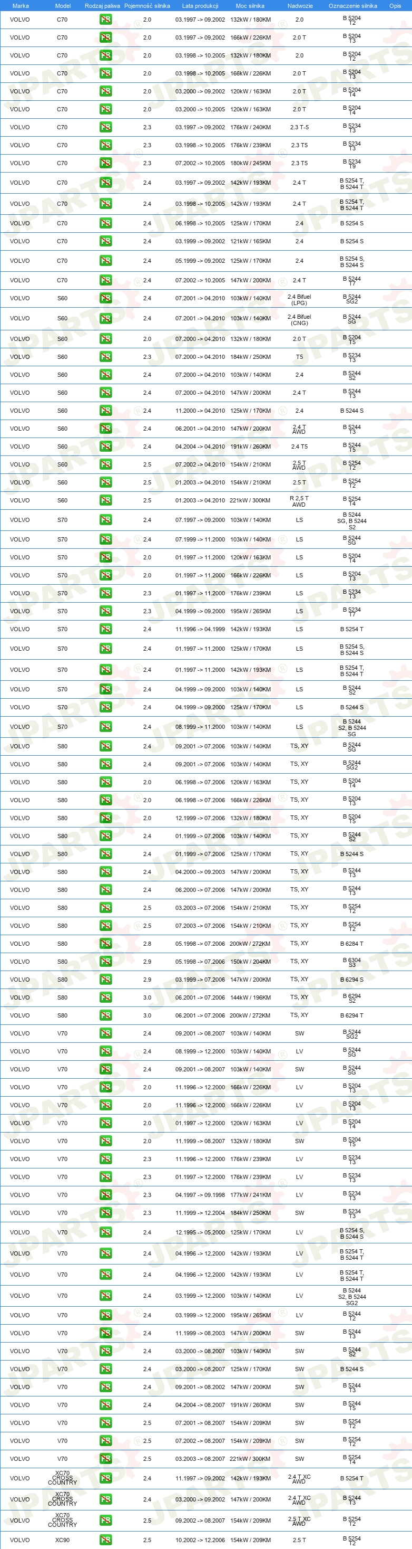Click fuel icon in V70 11.1999 -> 12.2004 row
This screenshot has width=412, height=1549.
106,1213
